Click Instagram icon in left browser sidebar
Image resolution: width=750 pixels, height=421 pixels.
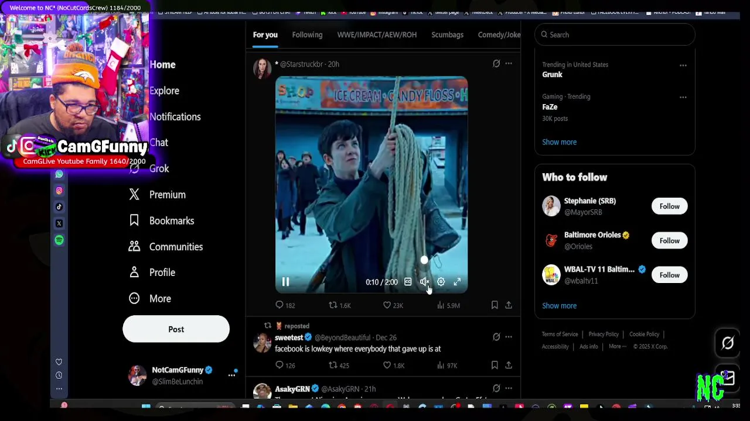point(59,191)
